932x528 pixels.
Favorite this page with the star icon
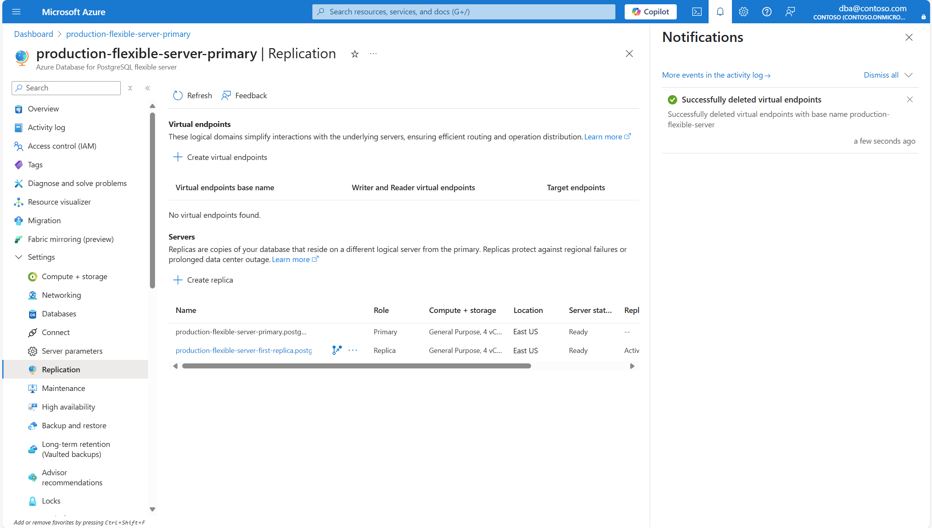[354, 54]
